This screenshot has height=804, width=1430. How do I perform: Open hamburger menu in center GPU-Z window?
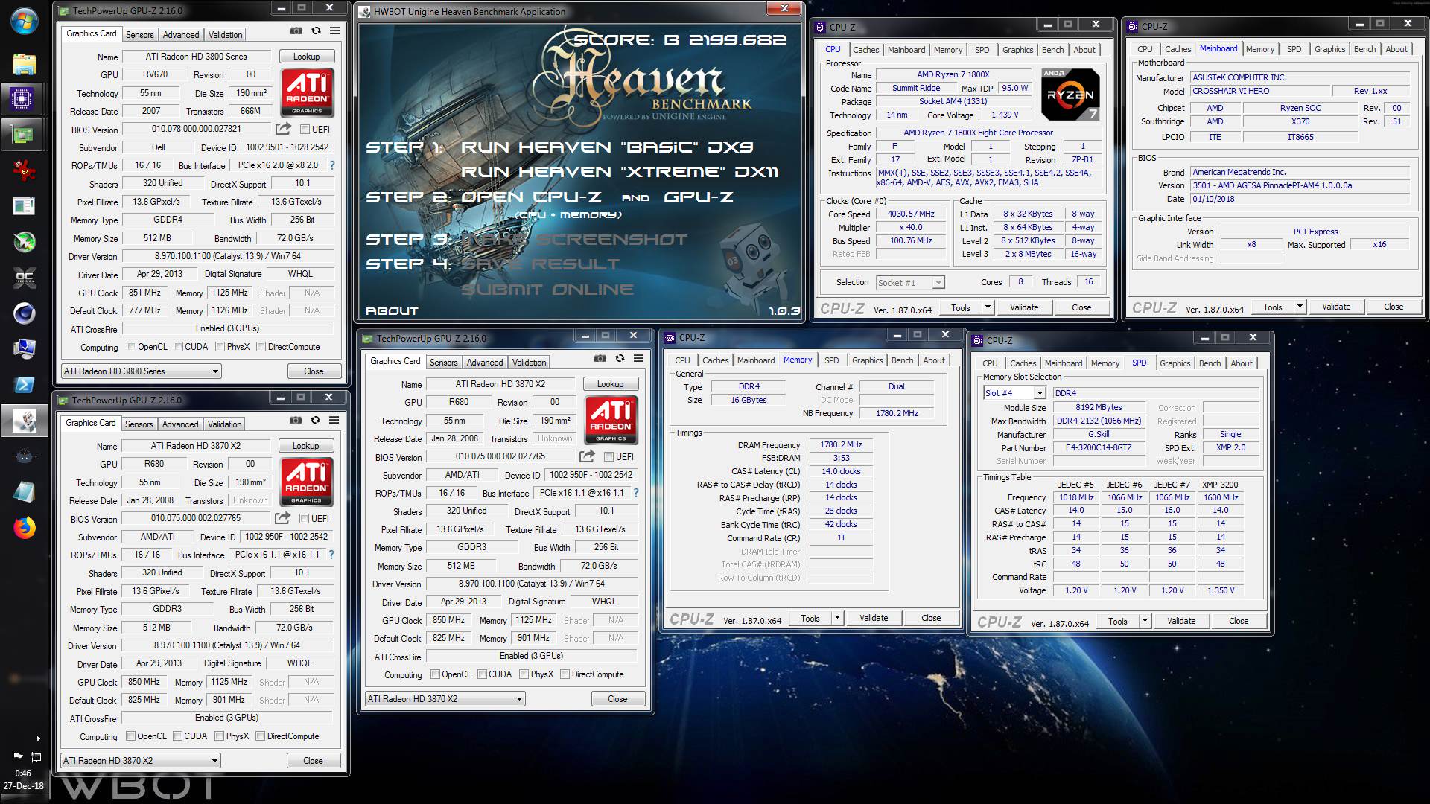[x=638, y=359]
